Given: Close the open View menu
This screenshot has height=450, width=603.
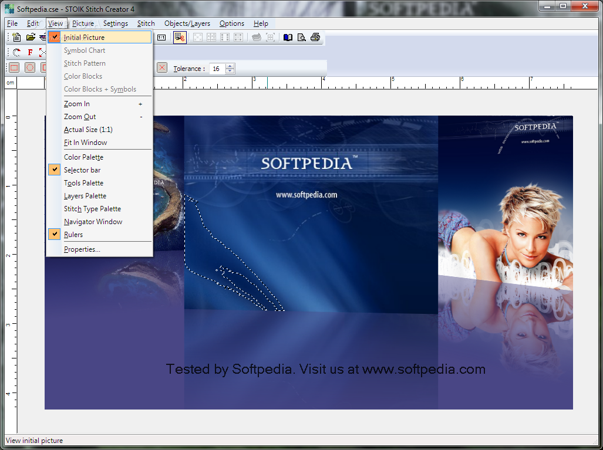Looking at the screenshot, I should click(56, 23).
